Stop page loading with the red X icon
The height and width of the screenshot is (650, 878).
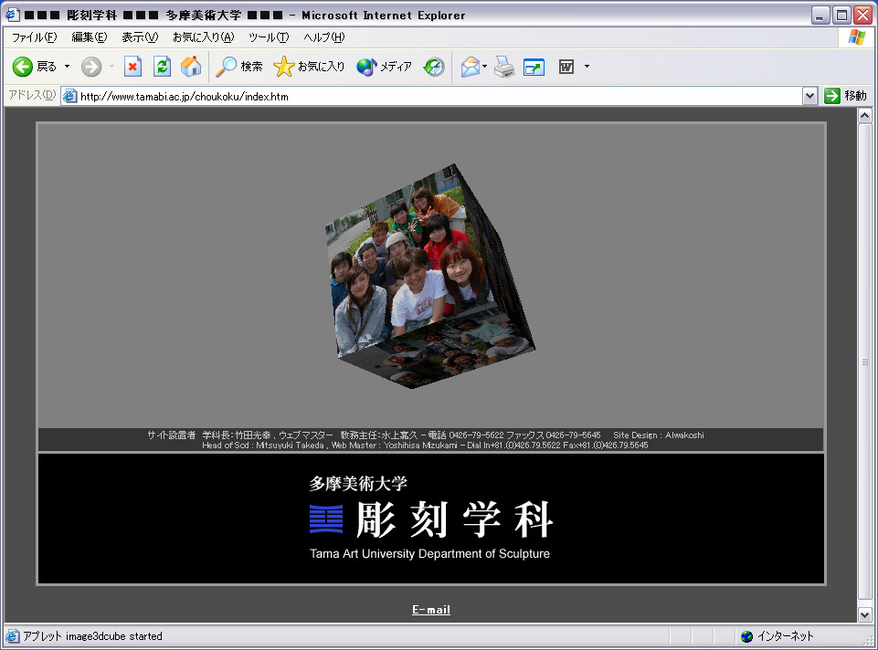click(x=132, y=67)
